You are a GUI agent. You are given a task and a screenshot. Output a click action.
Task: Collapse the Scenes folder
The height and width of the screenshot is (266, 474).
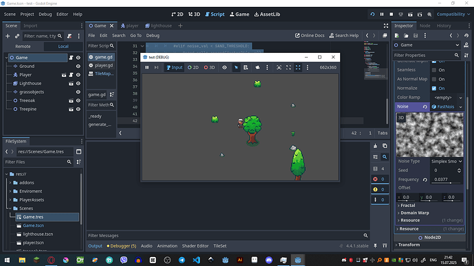click(x=10, y=208)
